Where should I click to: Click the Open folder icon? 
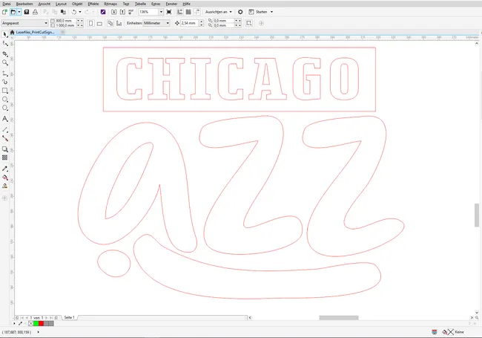(x=13, y=12)
